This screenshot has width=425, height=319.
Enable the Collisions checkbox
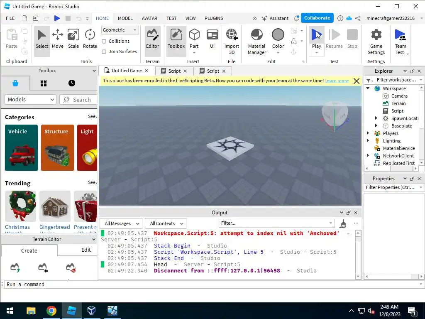(x=104, y=41)
